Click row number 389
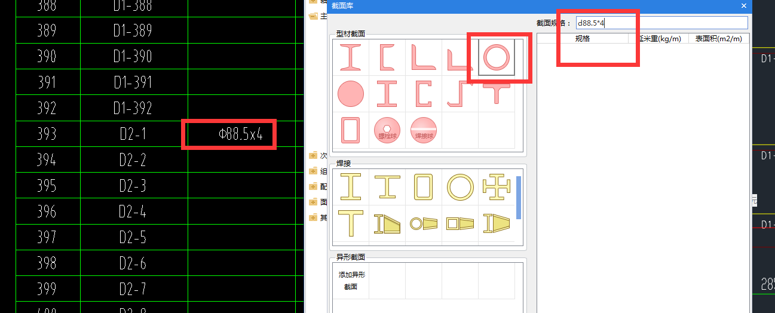 point(47,30)
